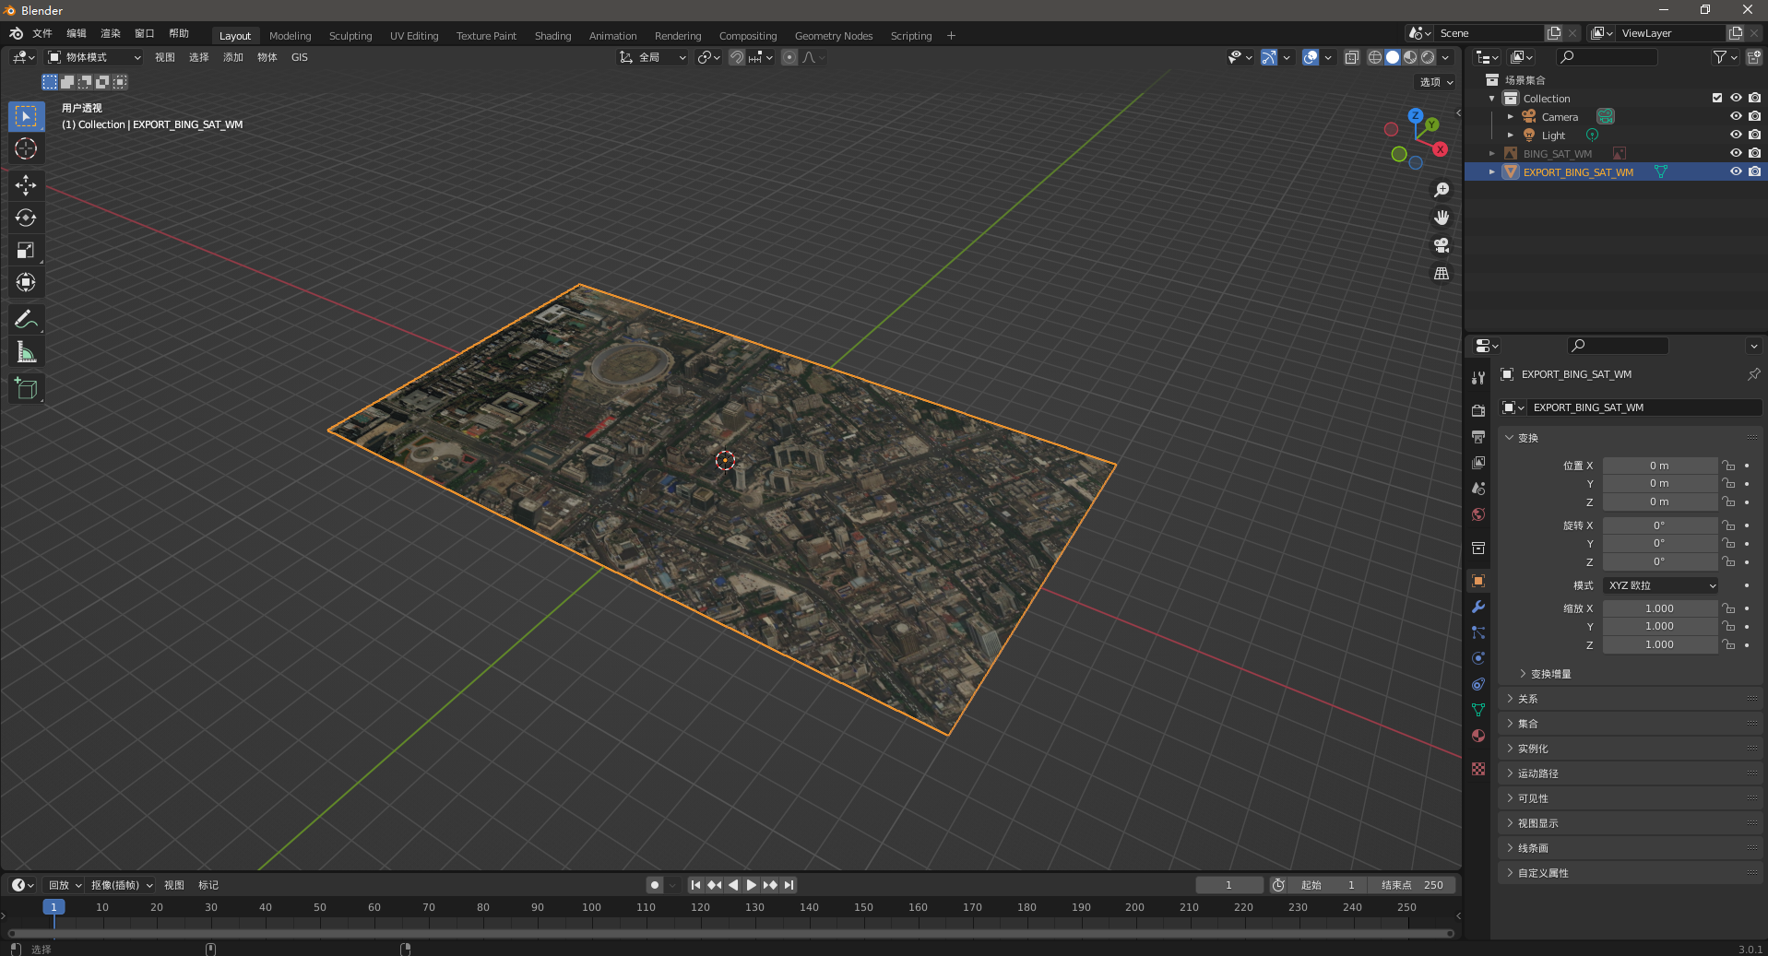Toggle Collection exclude checkbox in outliner
The image size is (1768, 956).
pyautogui.click(x=1717, y=98)
